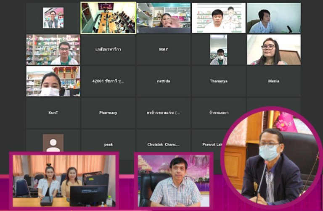323x211 pixels.
Task: Select inset video of two women at desk
Action: click(x=64, y=181)
